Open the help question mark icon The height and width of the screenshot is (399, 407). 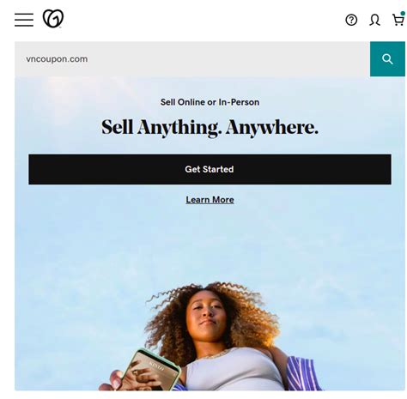(351, 20)
